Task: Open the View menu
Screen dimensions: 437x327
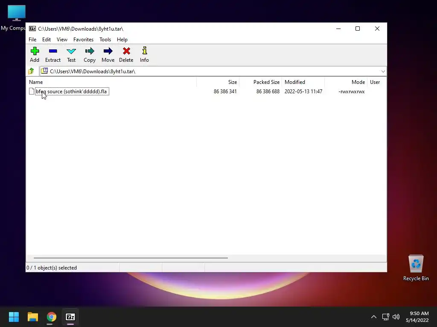Action: [62, 40]
